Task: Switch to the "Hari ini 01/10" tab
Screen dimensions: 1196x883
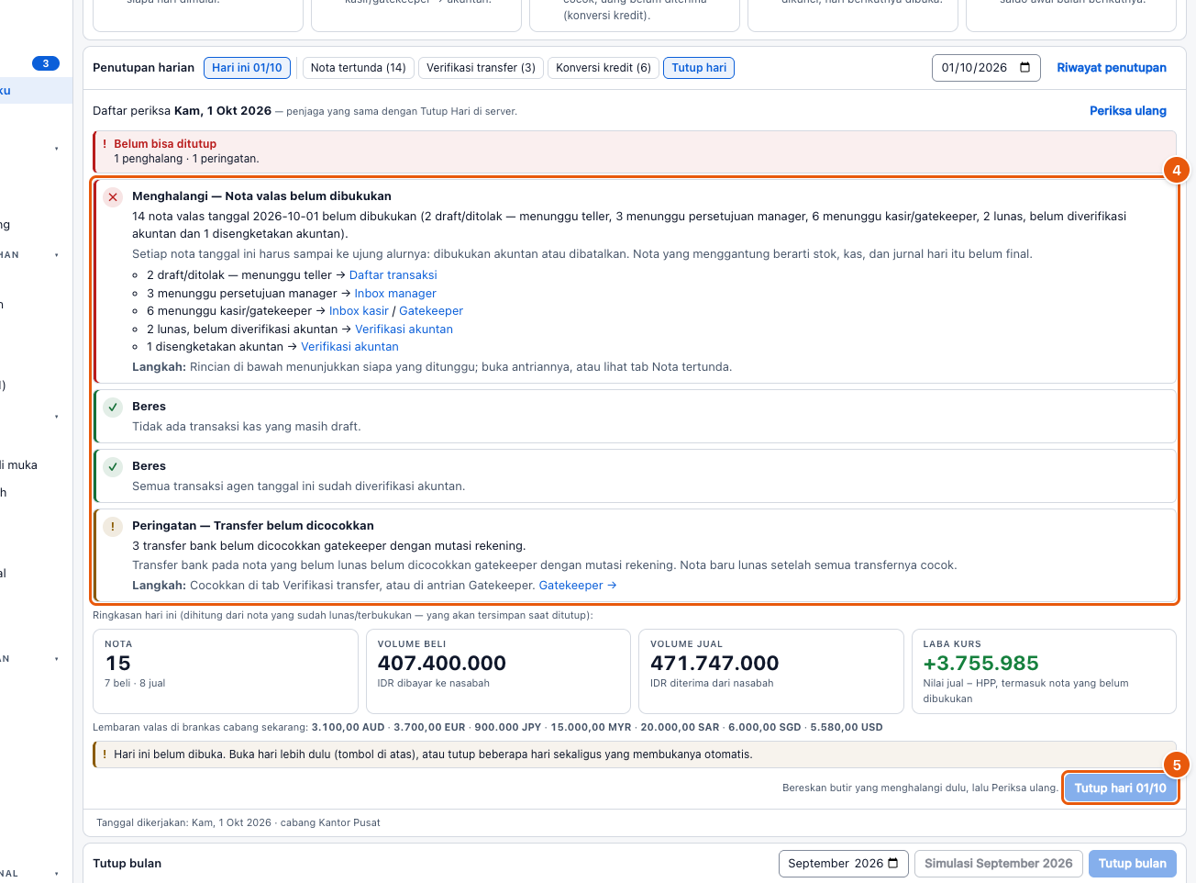Action: [x=247, y=68]
